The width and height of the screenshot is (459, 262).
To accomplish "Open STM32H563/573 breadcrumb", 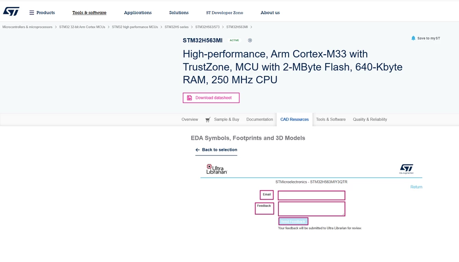I will (207, 27).
